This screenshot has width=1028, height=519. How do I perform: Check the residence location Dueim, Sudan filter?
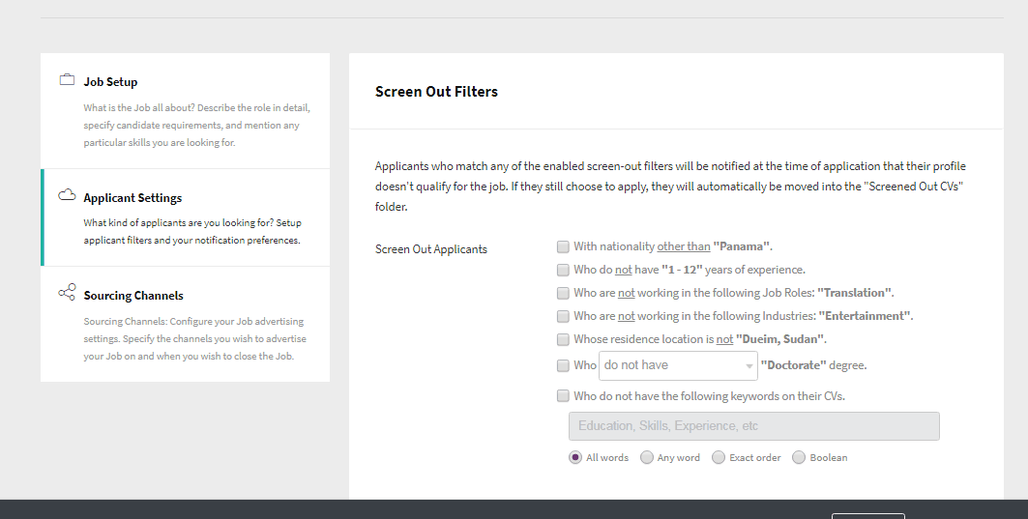click(x=563, y=339)
